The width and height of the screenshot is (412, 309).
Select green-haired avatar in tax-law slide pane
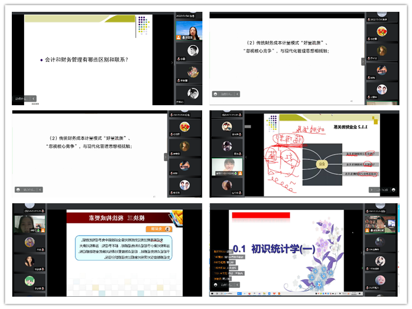[30, 281]
